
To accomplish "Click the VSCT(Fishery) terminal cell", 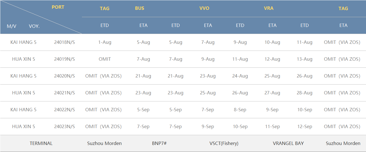I will pos(224,144).
